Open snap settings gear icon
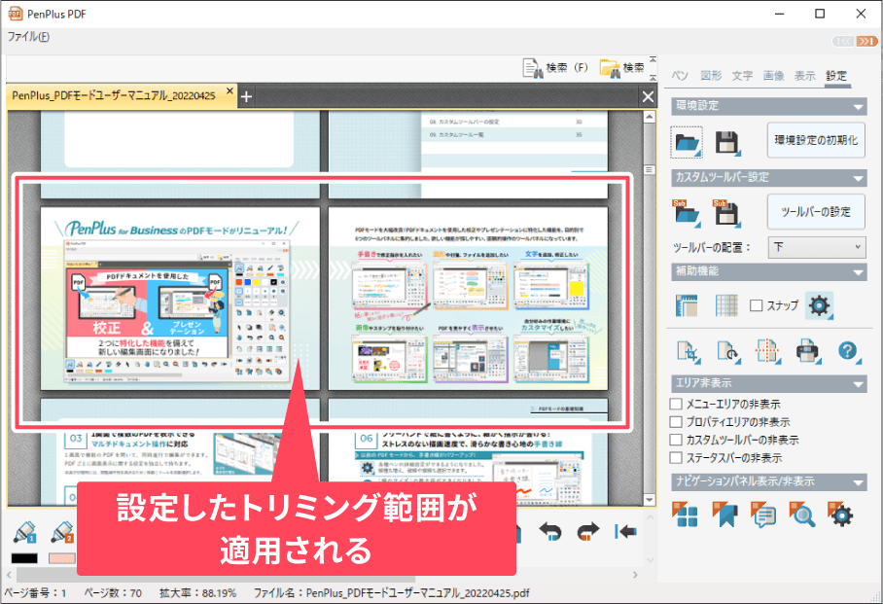 pyautogui.click(x=820, y=306)
